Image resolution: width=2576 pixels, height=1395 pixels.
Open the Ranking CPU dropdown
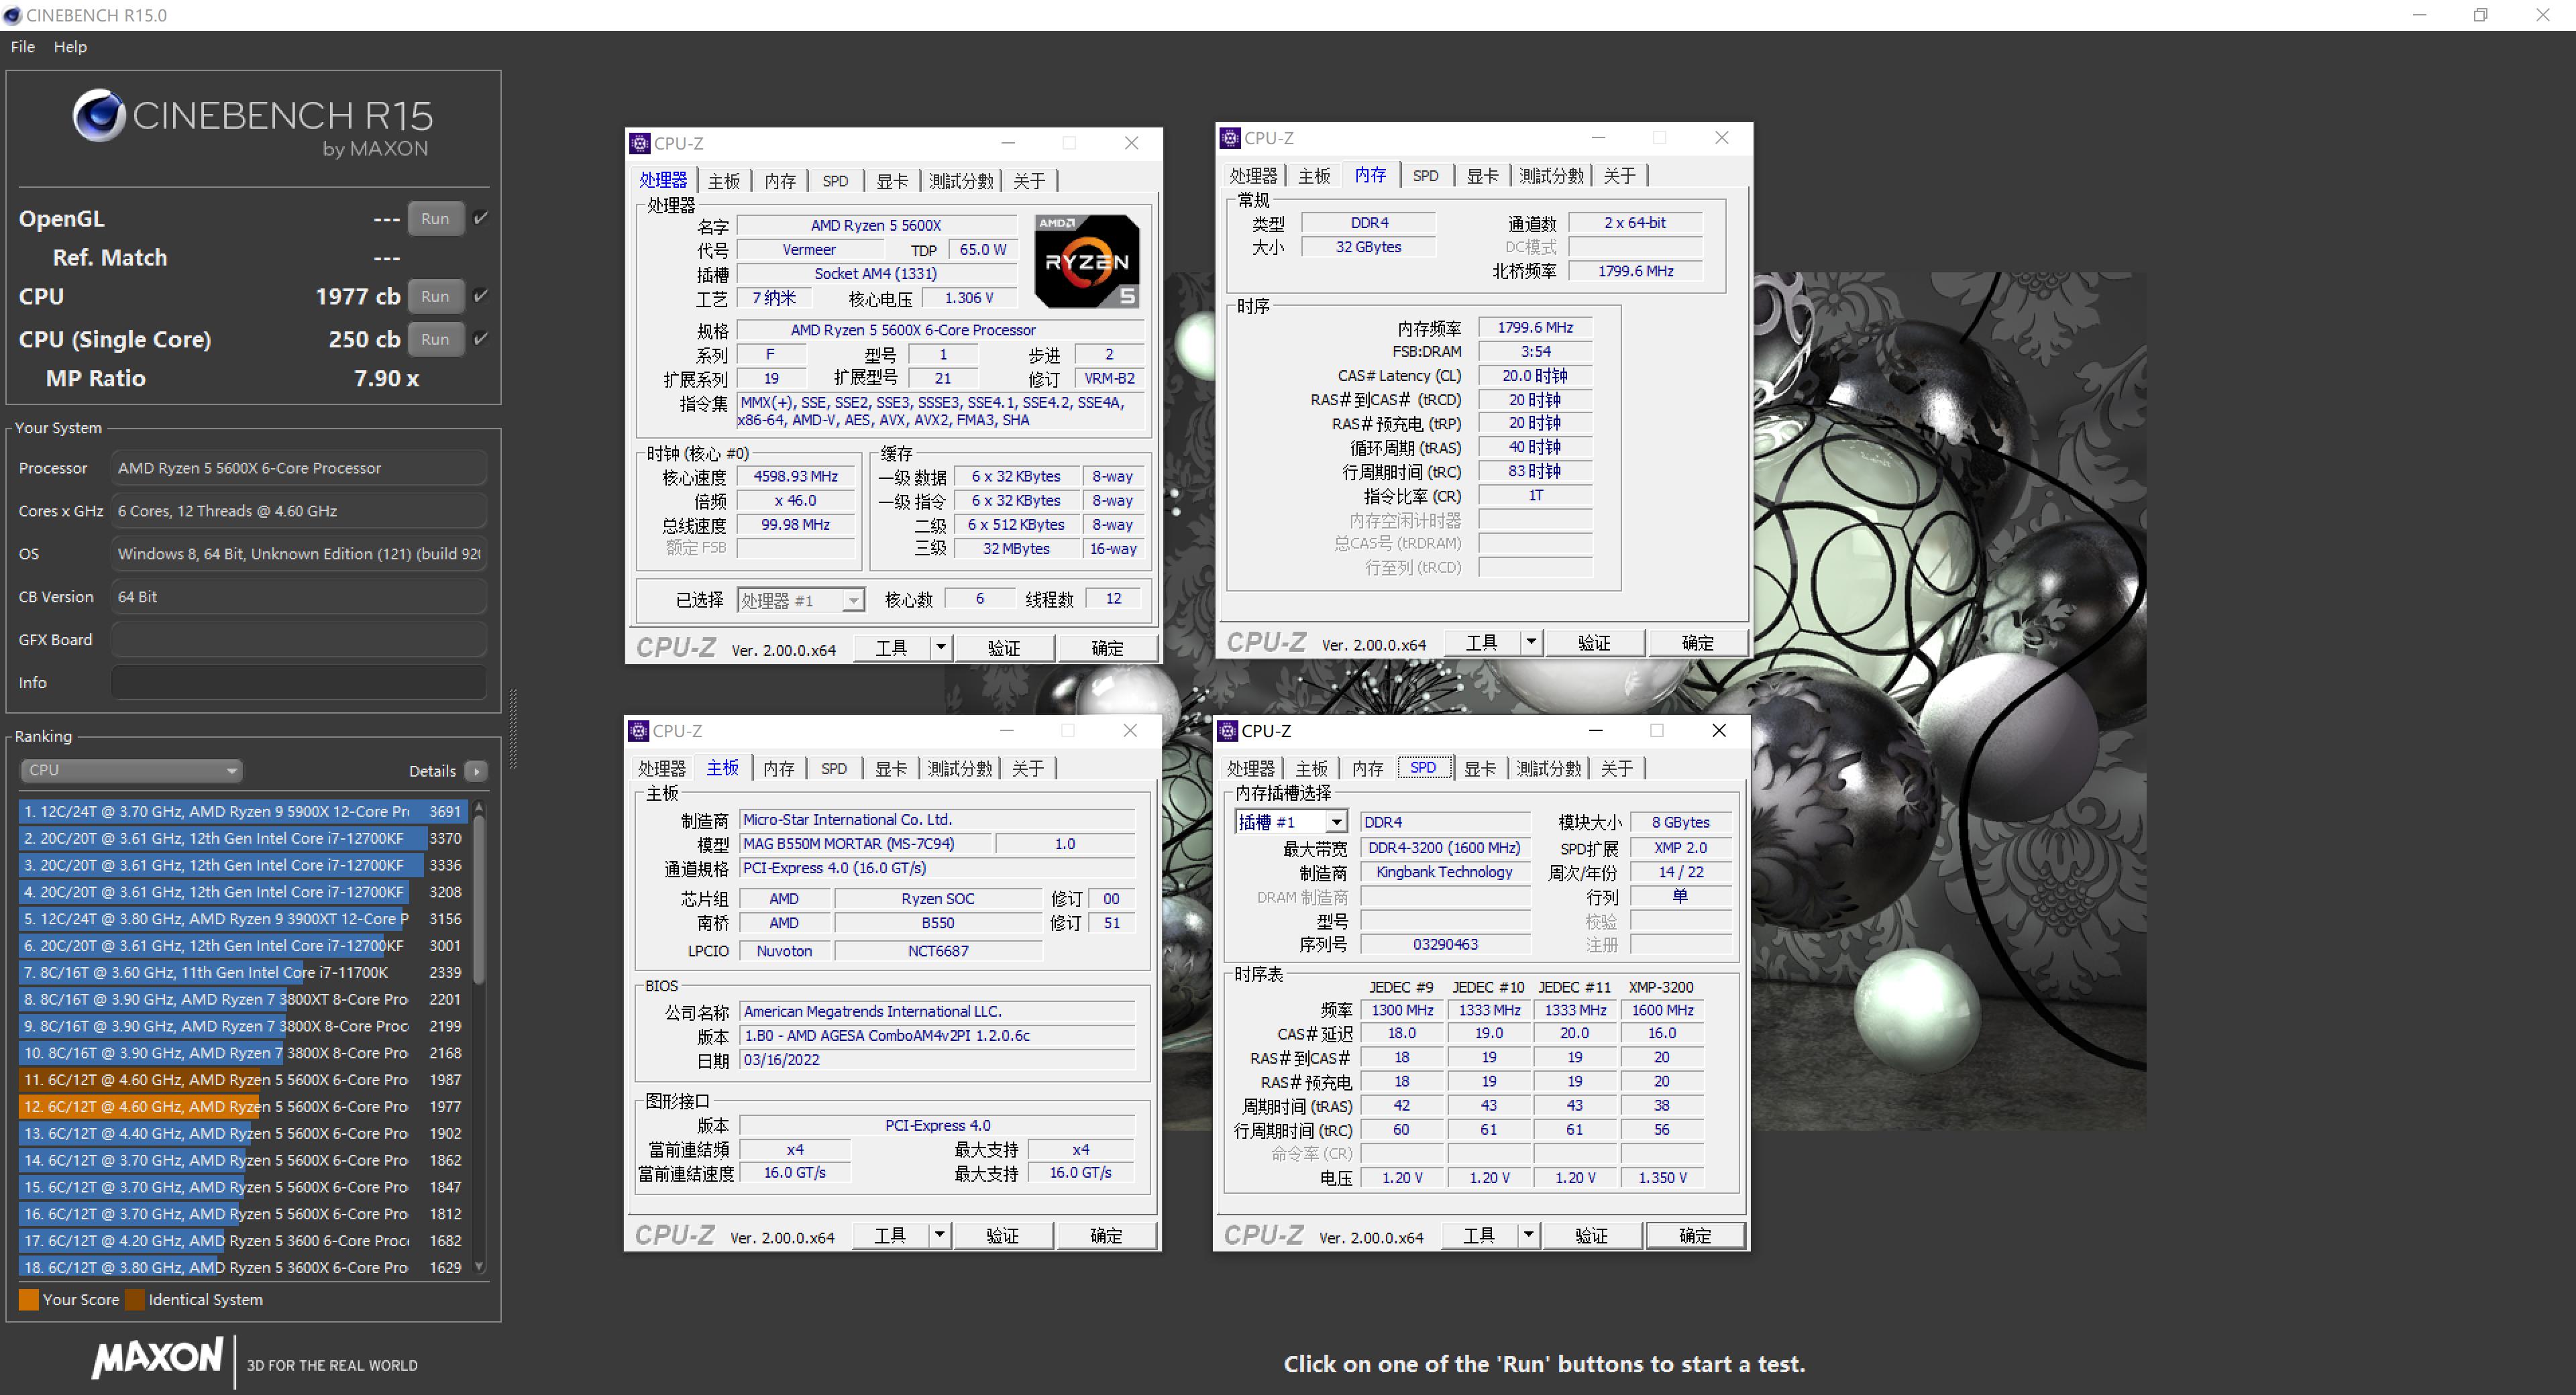tap(131, 771)
